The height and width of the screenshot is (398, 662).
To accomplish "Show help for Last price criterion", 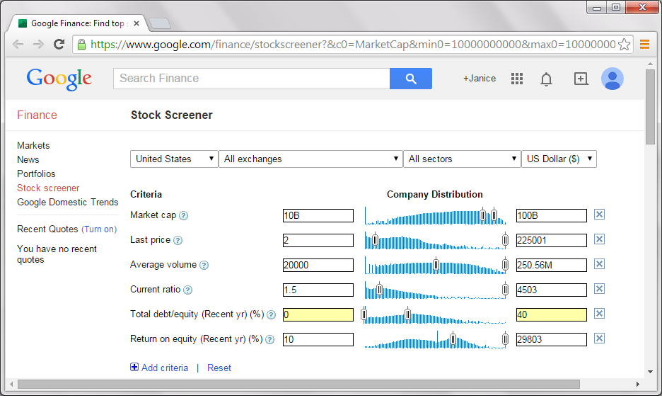I will 178,241.
